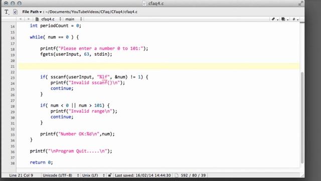This screenshot has height=181, width=321.
Task: Click the number 101 in line 28 condition
Action: (98, 106)
